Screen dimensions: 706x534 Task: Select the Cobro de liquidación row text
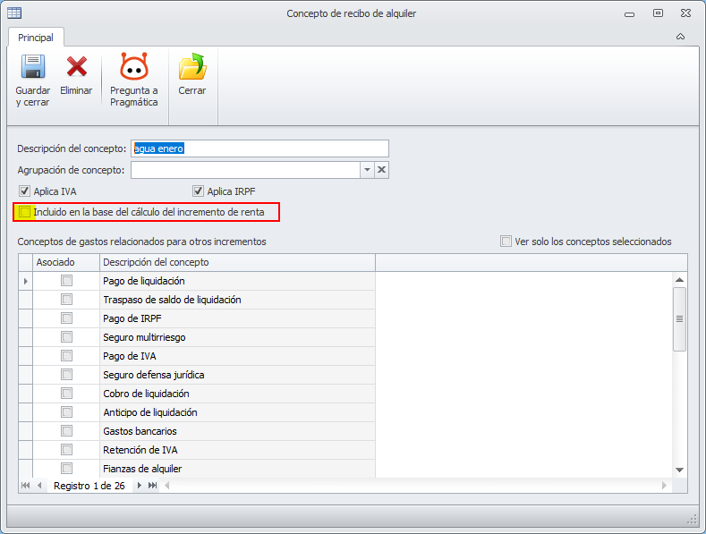(x=146, y=394)
